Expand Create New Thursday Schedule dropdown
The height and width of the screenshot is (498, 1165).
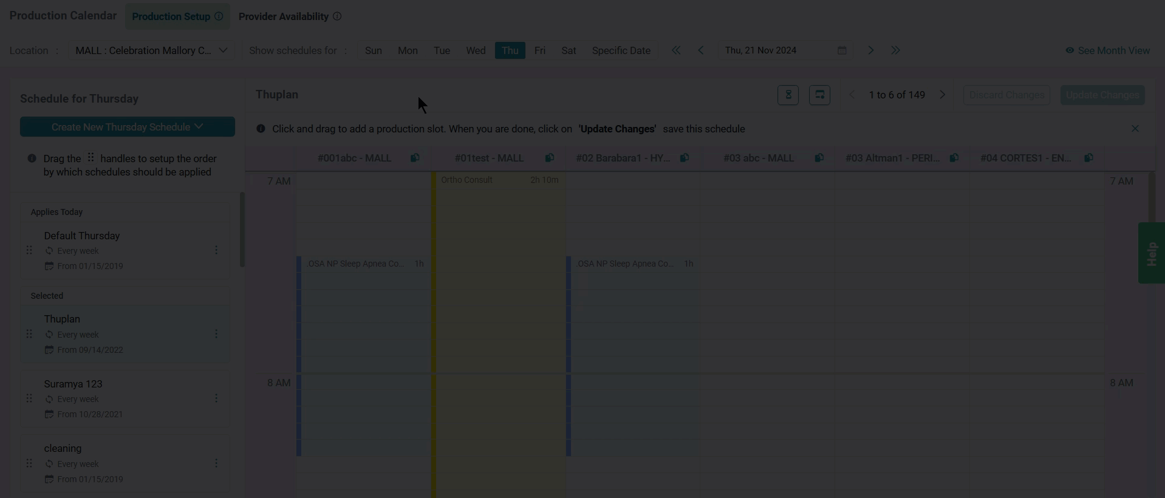(128, 127)
